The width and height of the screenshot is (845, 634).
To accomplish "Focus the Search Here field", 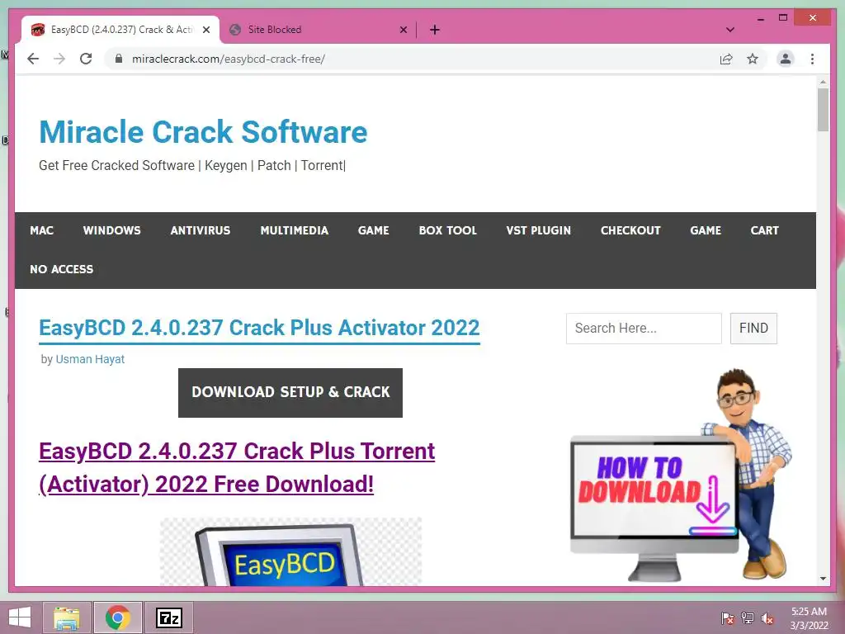I will [644, 329].
